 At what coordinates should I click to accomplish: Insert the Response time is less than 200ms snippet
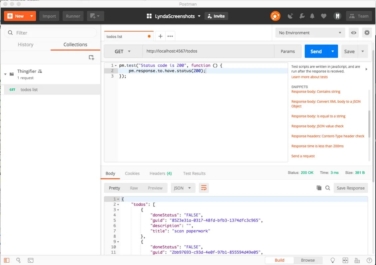[317, 146]
